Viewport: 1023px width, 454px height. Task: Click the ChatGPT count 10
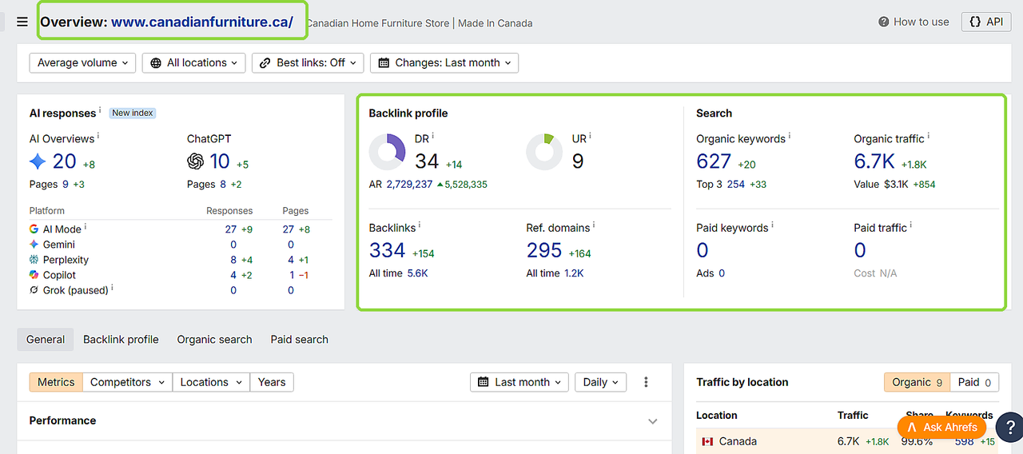[220, 161]
